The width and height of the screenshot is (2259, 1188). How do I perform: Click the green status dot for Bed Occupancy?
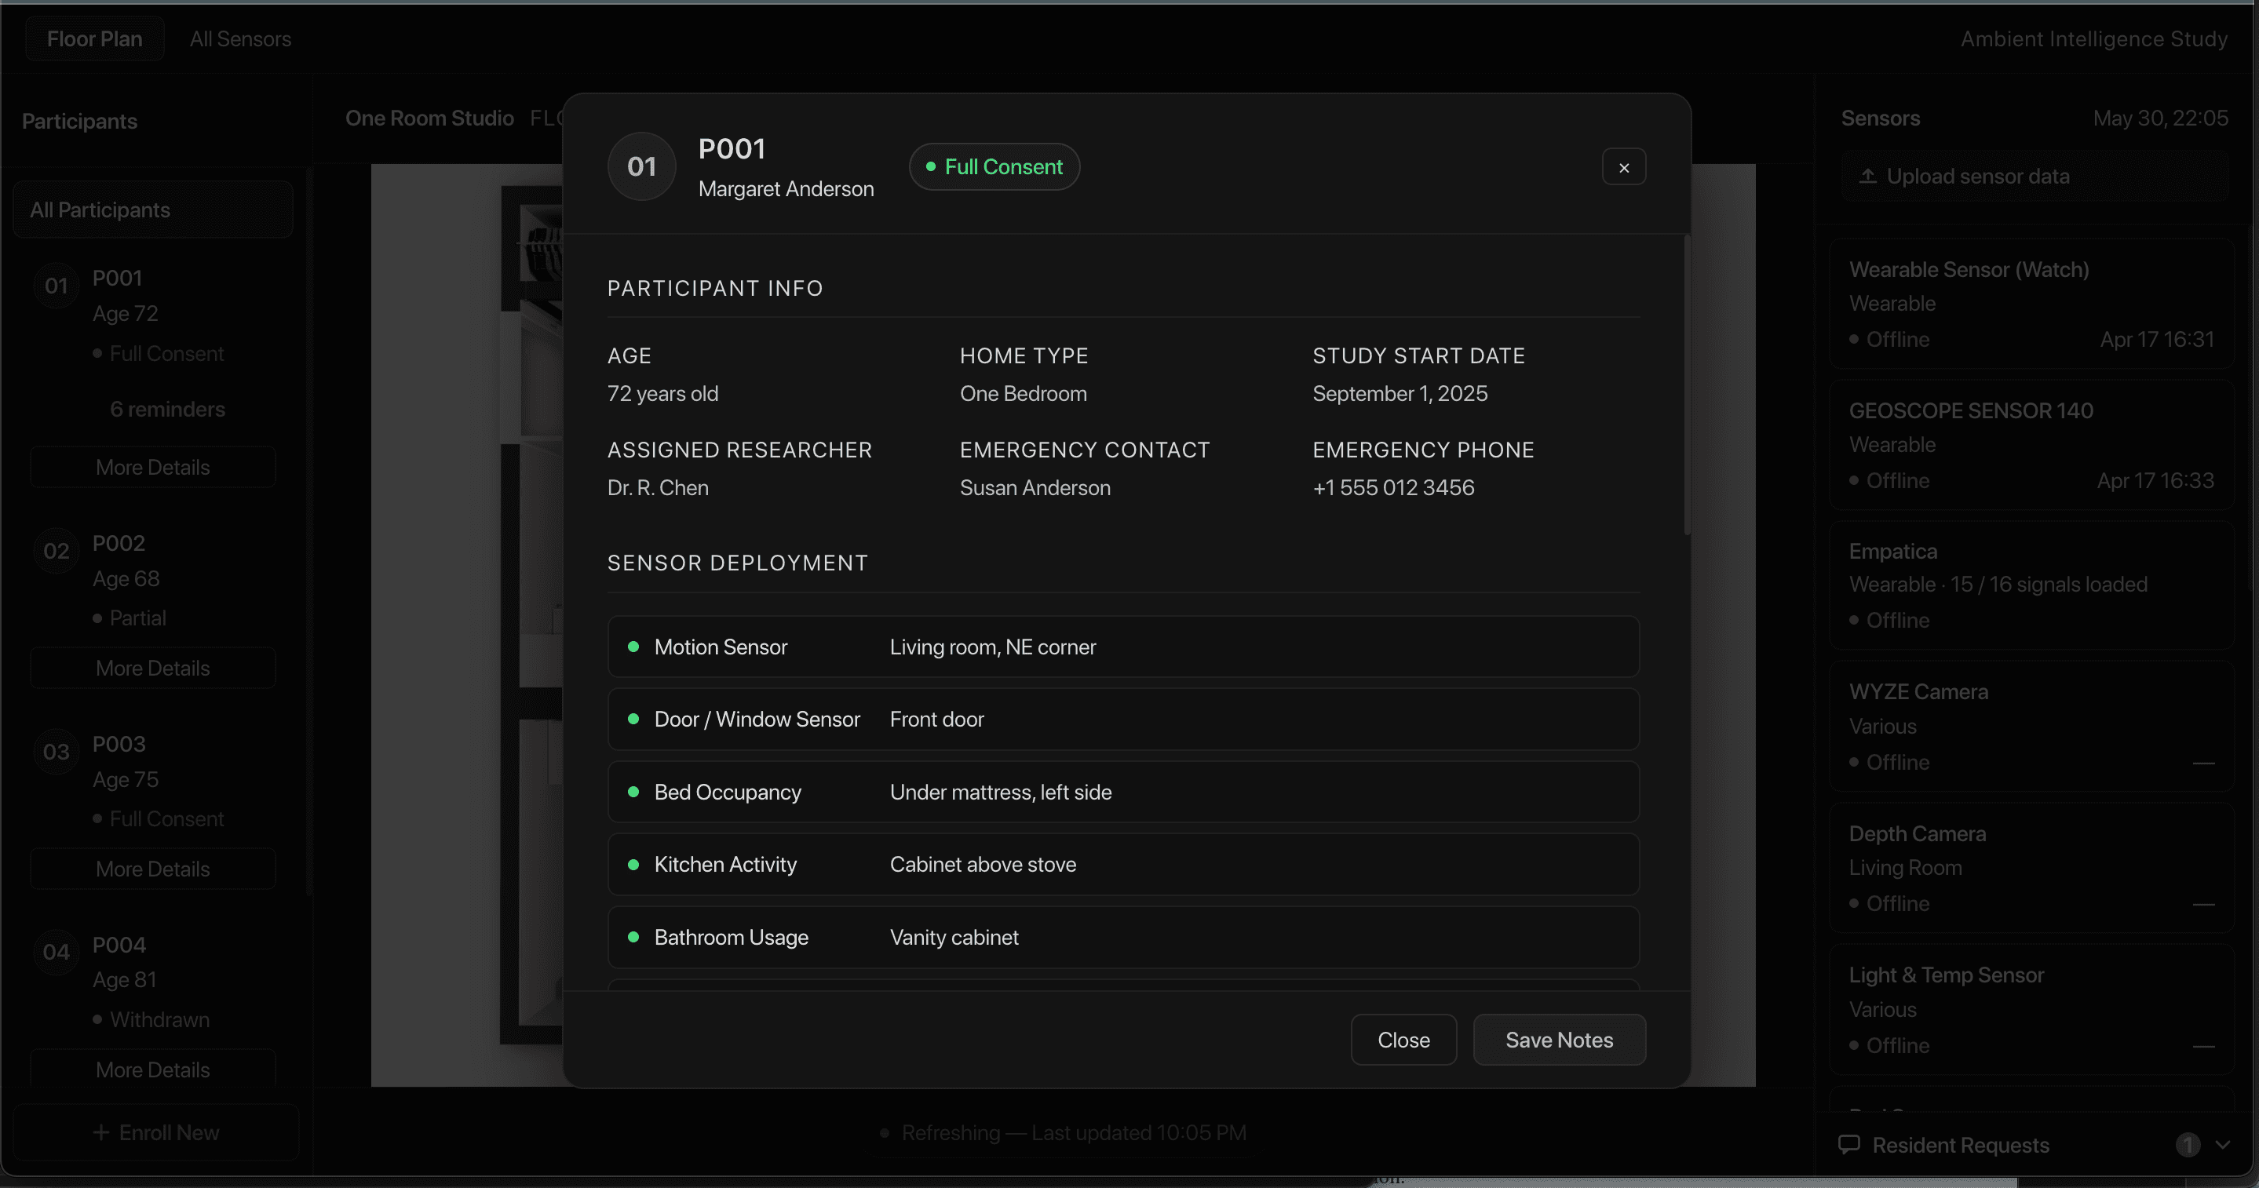tap(633, 792)
